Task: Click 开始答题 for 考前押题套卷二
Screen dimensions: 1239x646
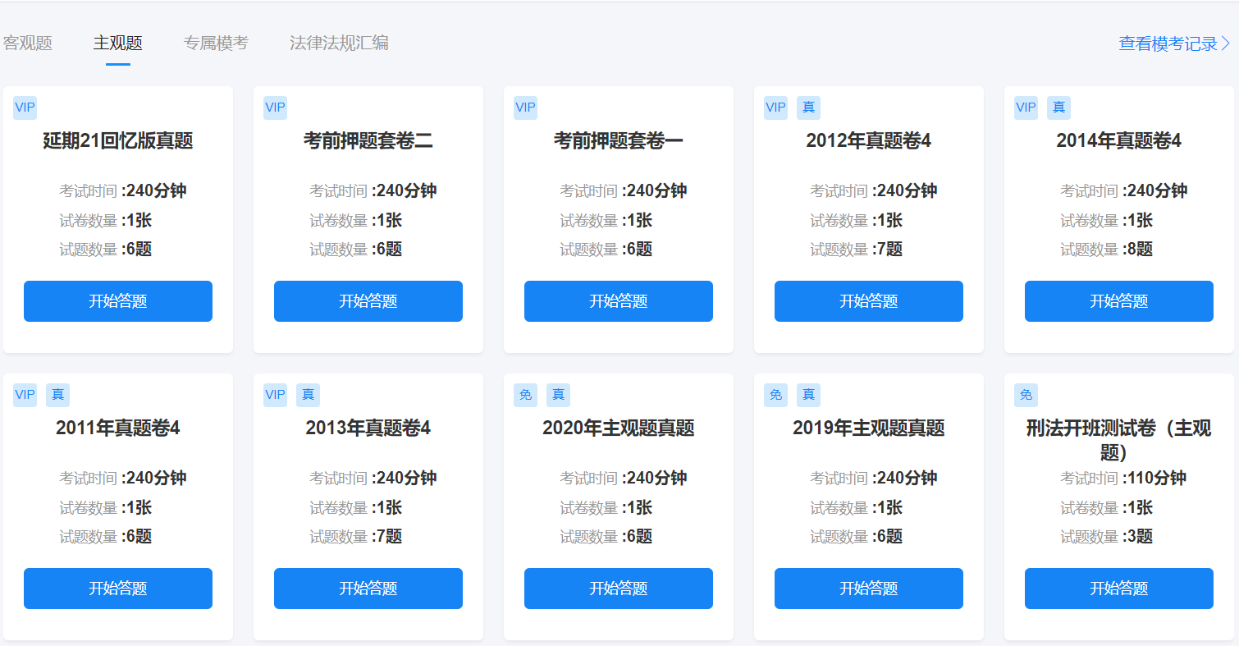Action: 368,301
